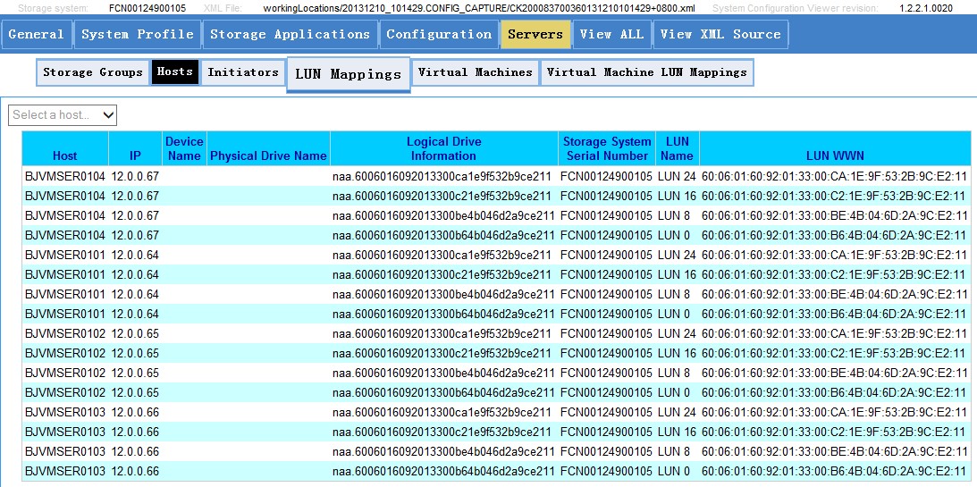This screenshot has width=977, height=487.
Task: Click the LUN Name column header
Action: coord(678,149)
